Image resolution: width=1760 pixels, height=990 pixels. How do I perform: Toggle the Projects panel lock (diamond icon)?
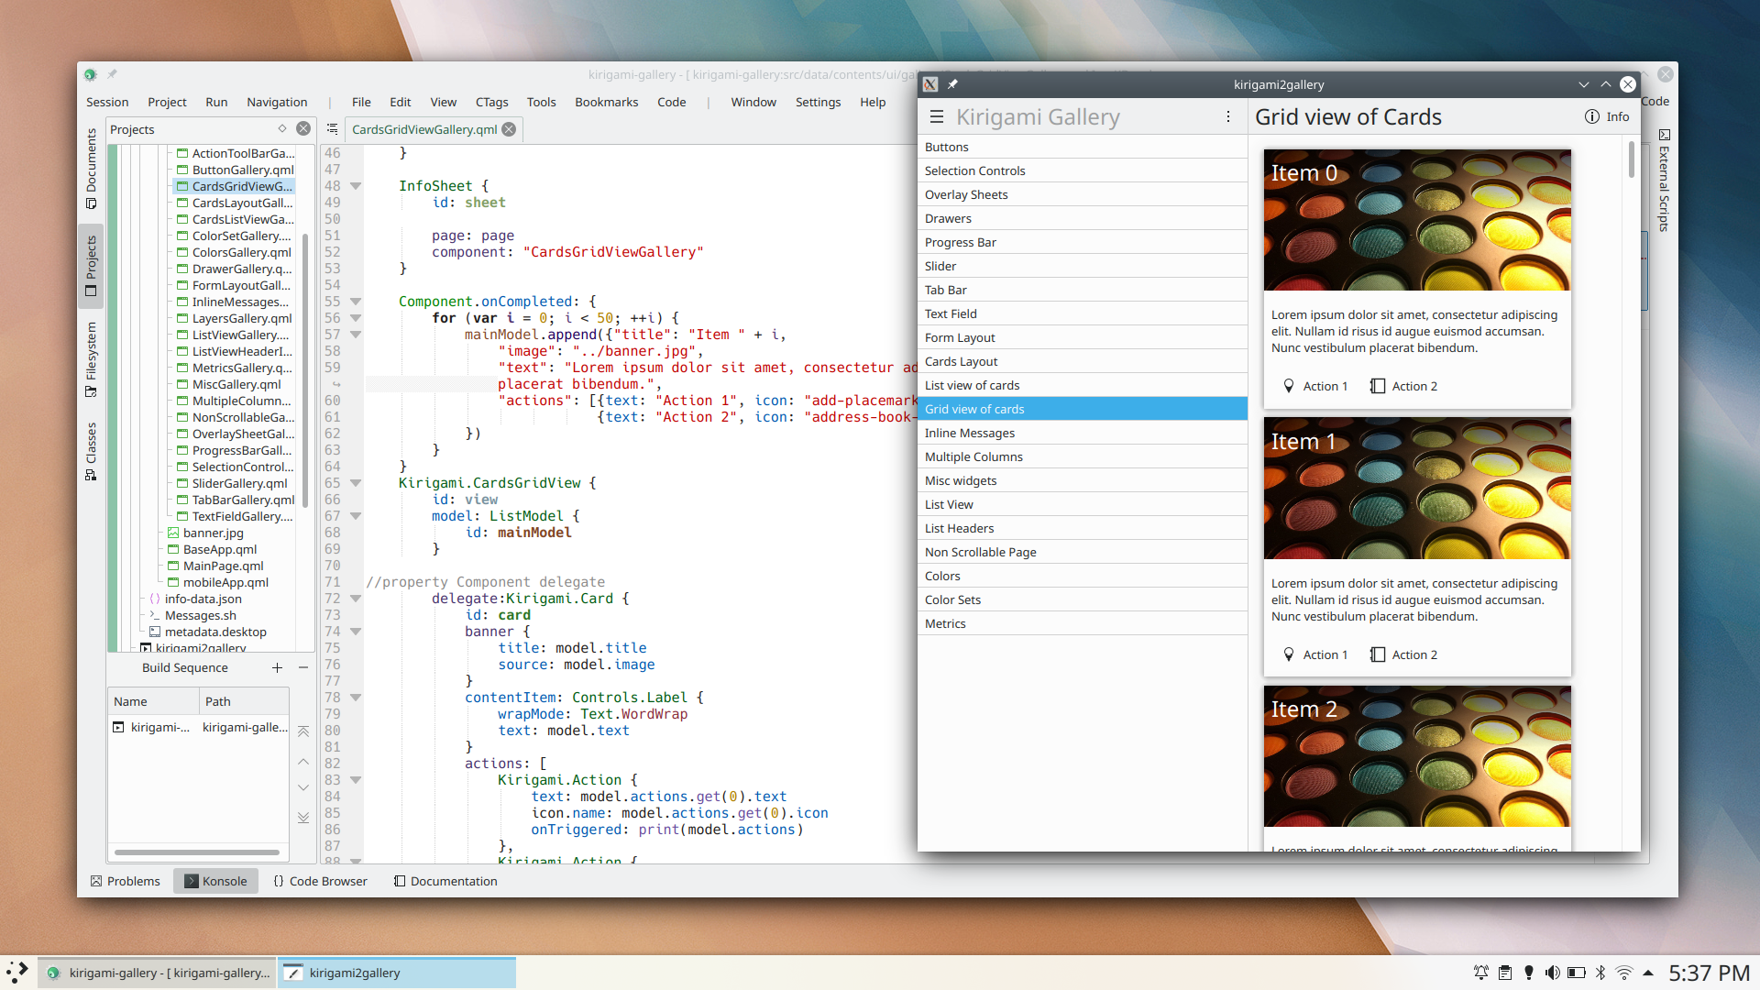click(x=282, y=128)
